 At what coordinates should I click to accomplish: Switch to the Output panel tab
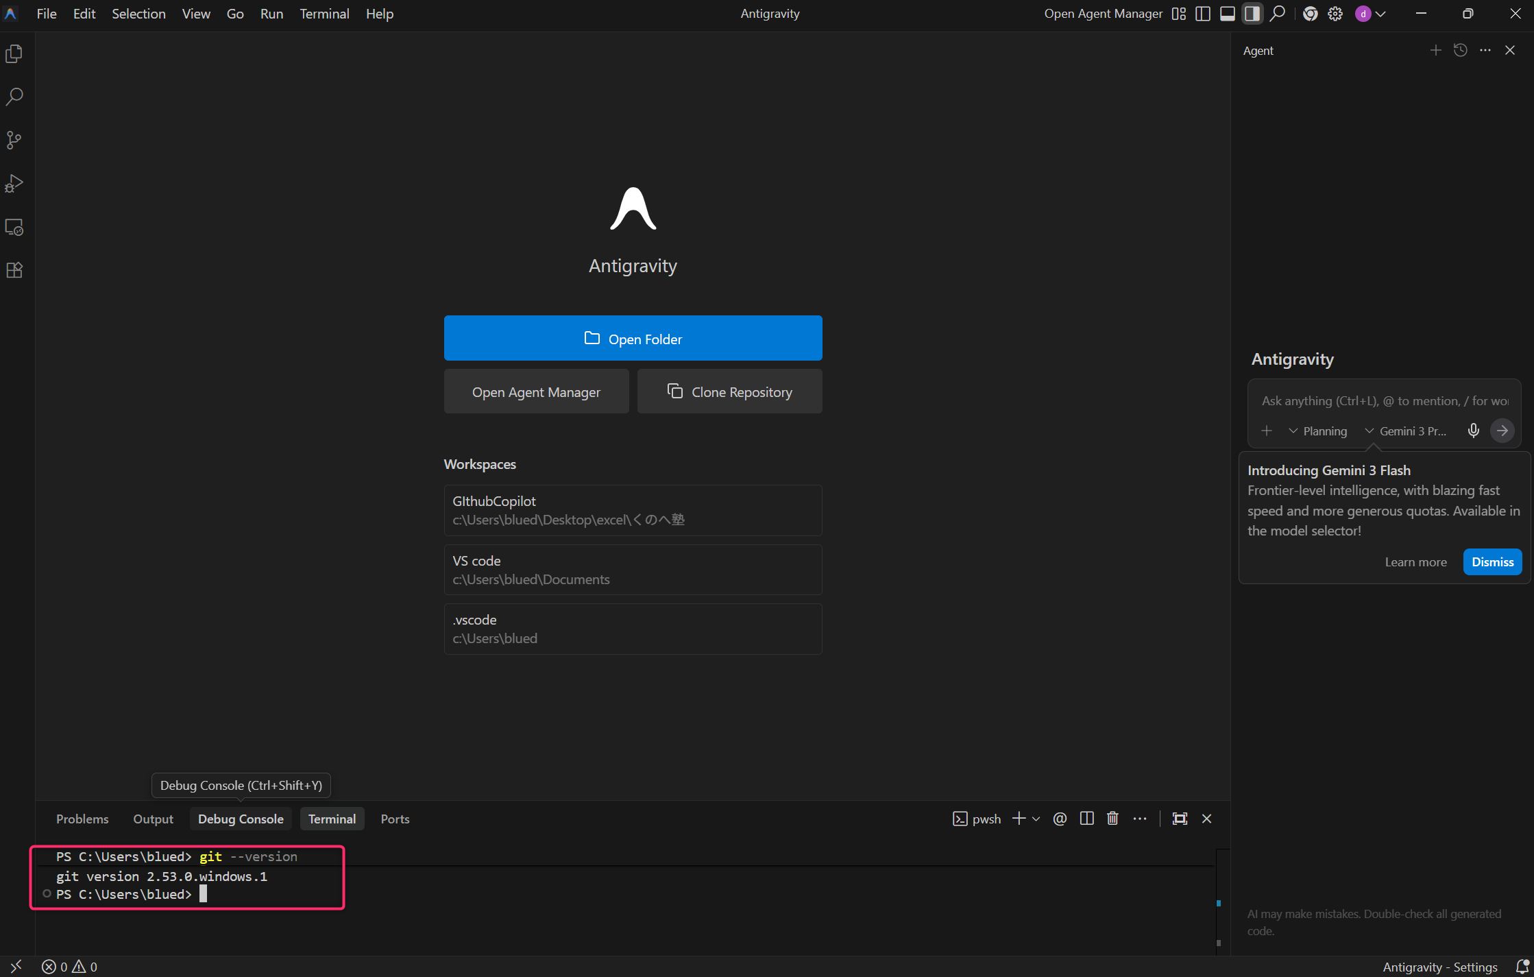tap(153, 819)
